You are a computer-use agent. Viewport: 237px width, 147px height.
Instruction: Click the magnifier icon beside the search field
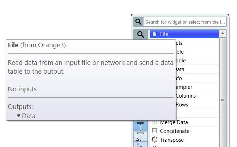point(138,22)
